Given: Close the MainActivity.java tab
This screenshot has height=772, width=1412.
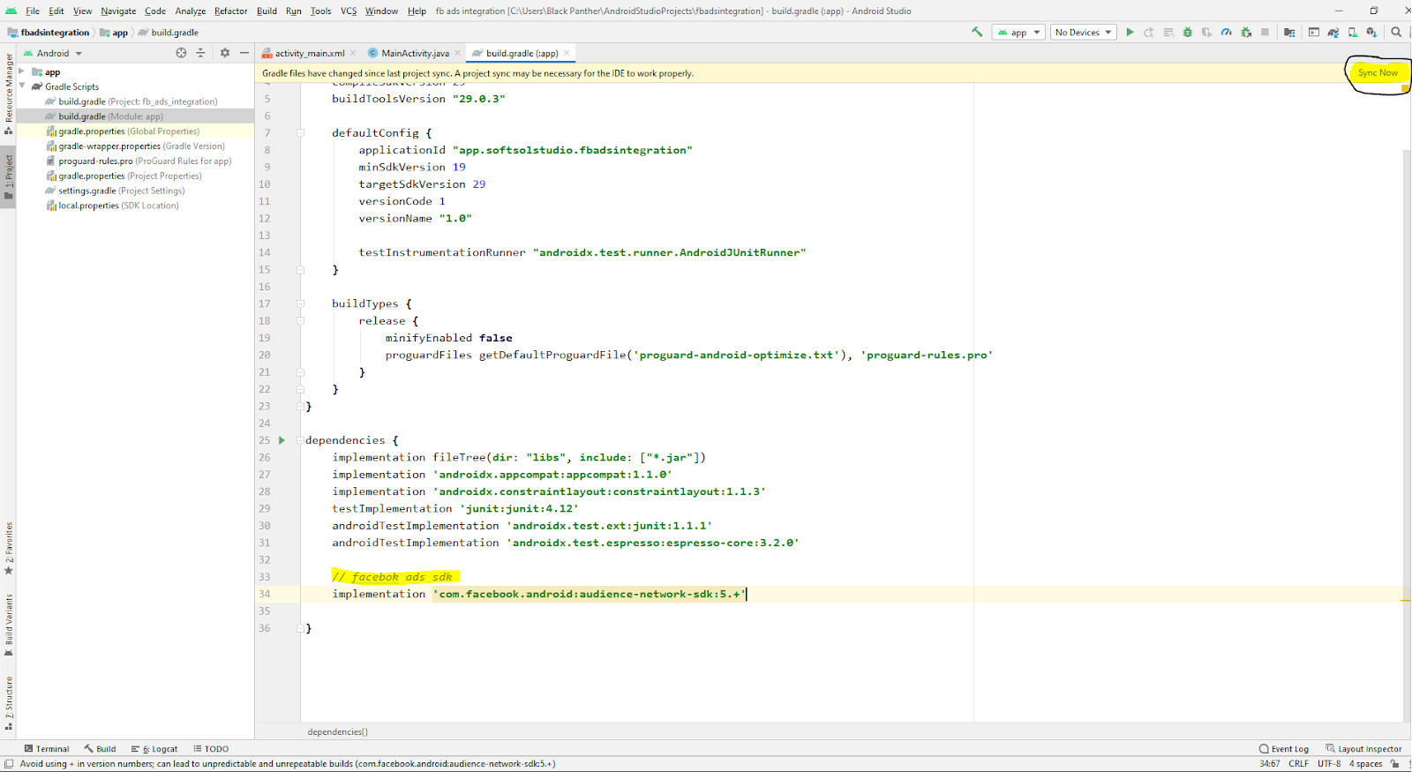Looking at the screenshot, I should 457,53.
